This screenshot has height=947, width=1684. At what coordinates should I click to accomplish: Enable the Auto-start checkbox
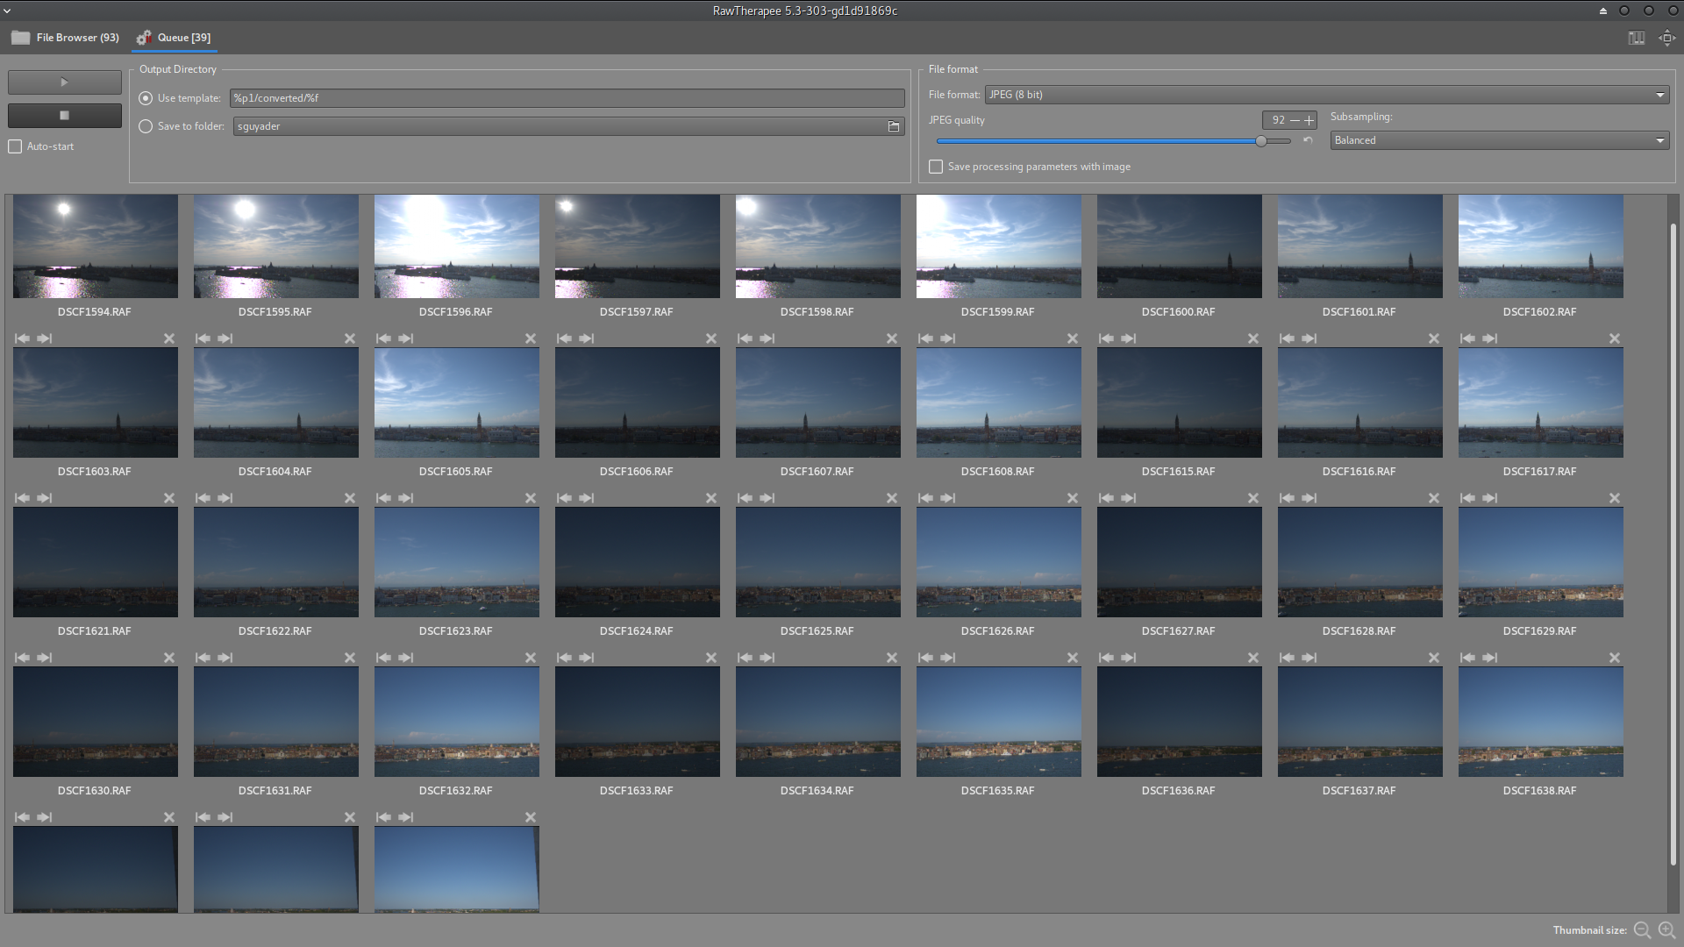15,146
